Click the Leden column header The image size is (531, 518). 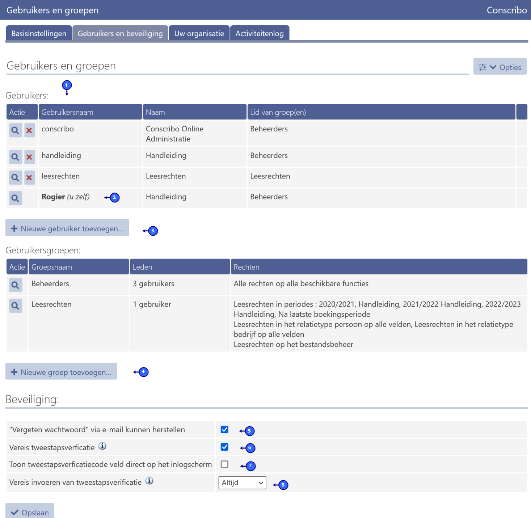180,267
